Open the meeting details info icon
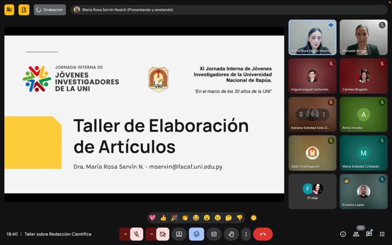This screenshot has height=245, width=392. point(343,234)
